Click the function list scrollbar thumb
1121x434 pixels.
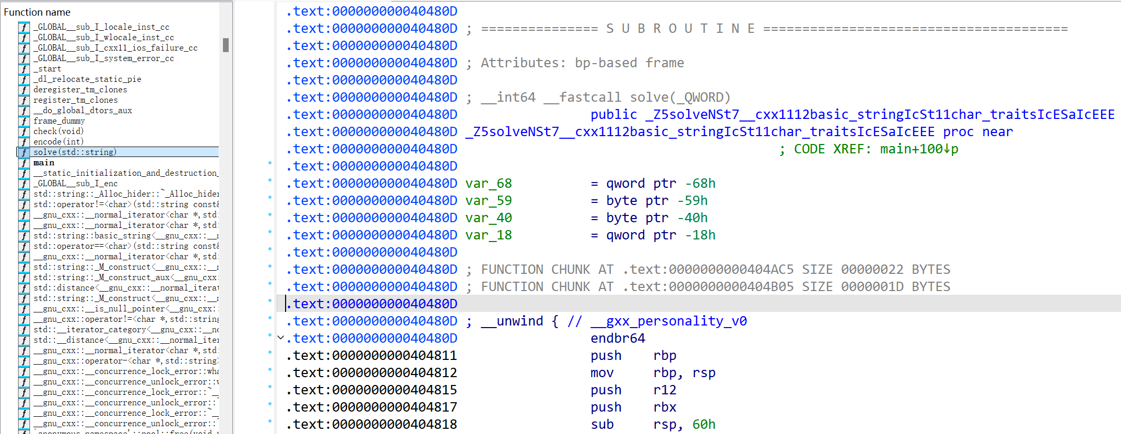[x=226, y=45]
